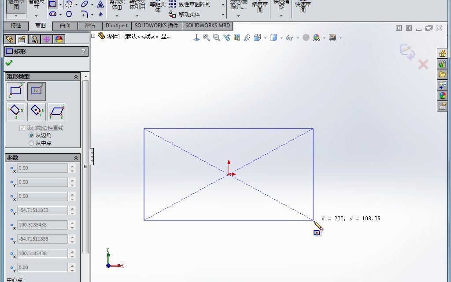451x282 pixels.
Task: Select the parallelogram sketch type
Action: 57,111
